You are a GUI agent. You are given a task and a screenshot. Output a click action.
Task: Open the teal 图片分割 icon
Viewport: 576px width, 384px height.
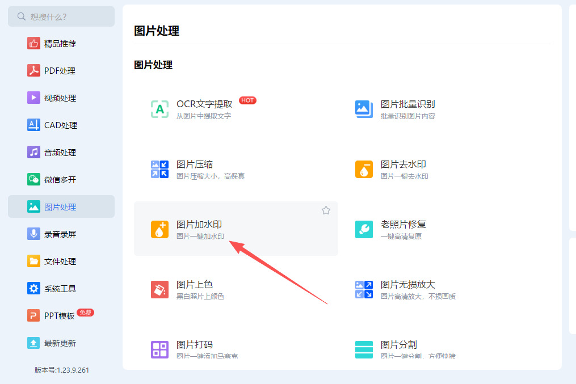364,349
